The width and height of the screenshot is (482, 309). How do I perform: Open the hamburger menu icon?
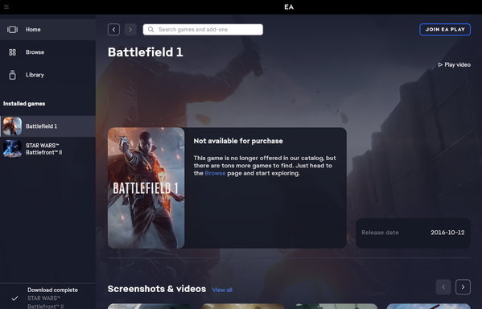point(6,6)
